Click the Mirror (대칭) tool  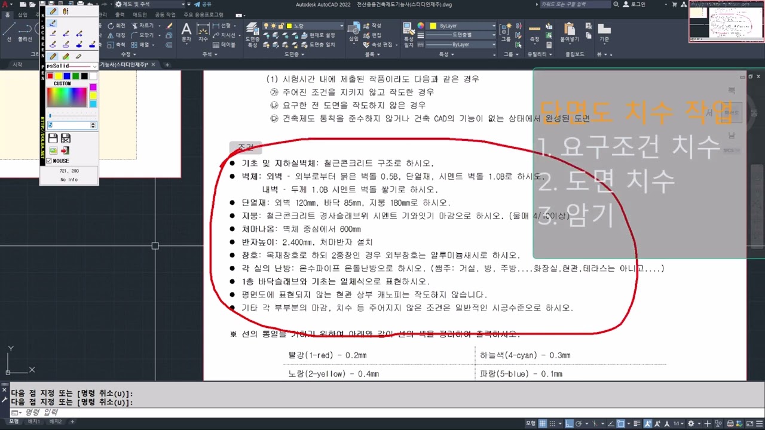[x=117, y=35]
